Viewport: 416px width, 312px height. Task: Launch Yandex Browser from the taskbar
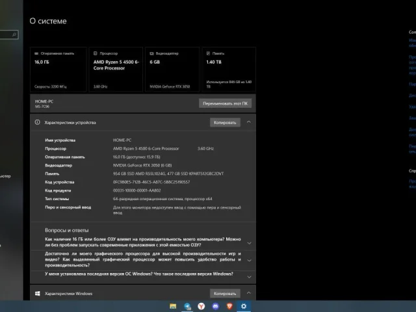[x=201, y=306]
